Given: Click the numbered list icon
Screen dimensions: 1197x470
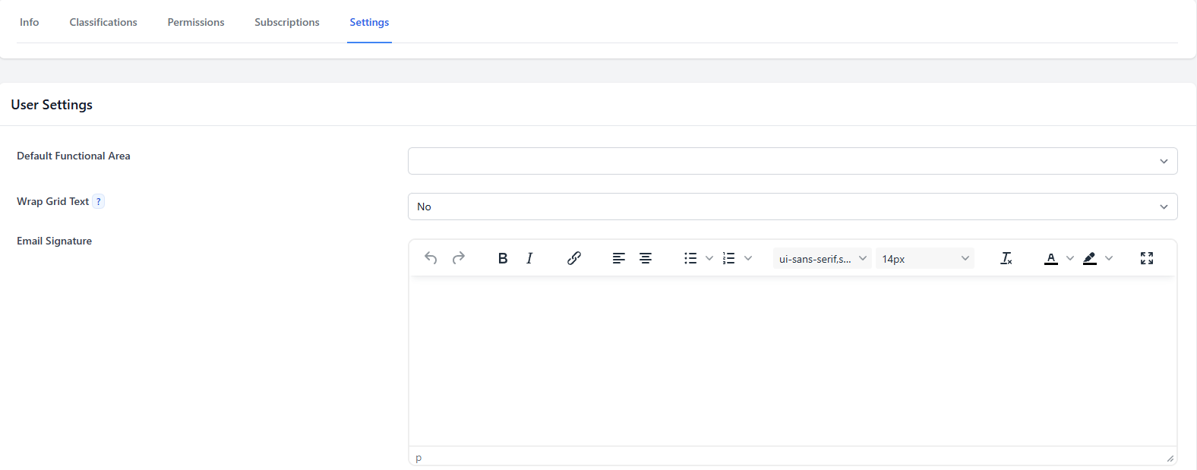Looking at the screenshot, I should click(729, 258).
